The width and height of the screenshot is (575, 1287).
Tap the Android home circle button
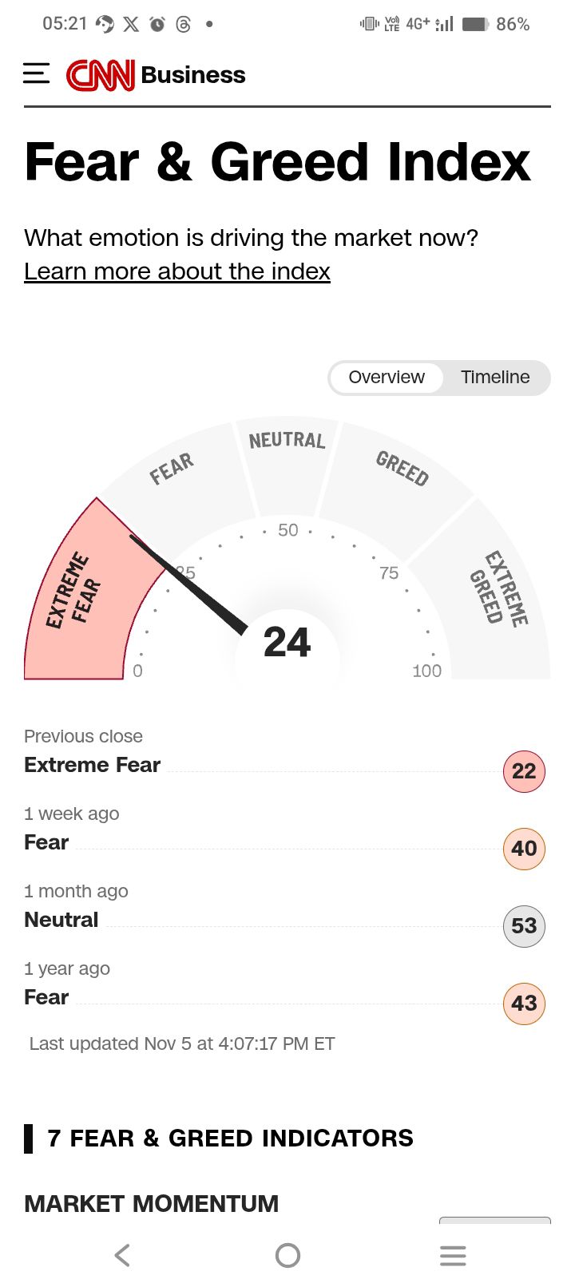[287, 1255]
